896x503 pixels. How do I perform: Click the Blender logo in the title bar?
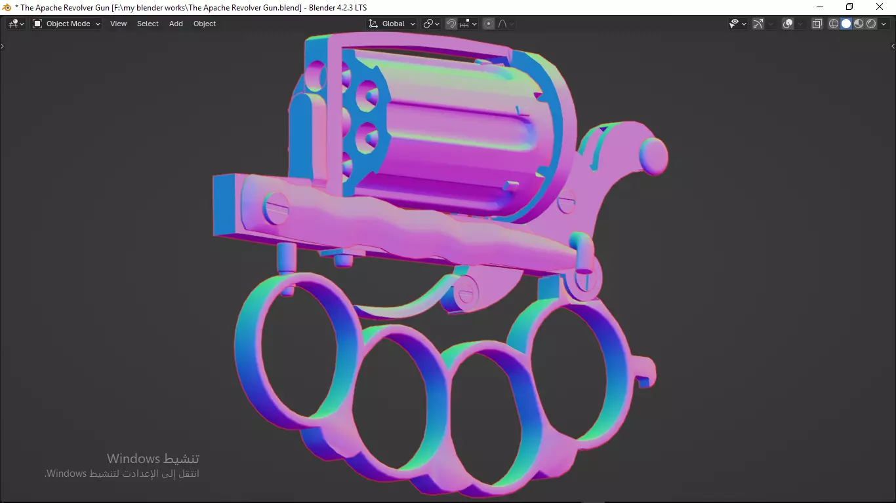(7, 7)
